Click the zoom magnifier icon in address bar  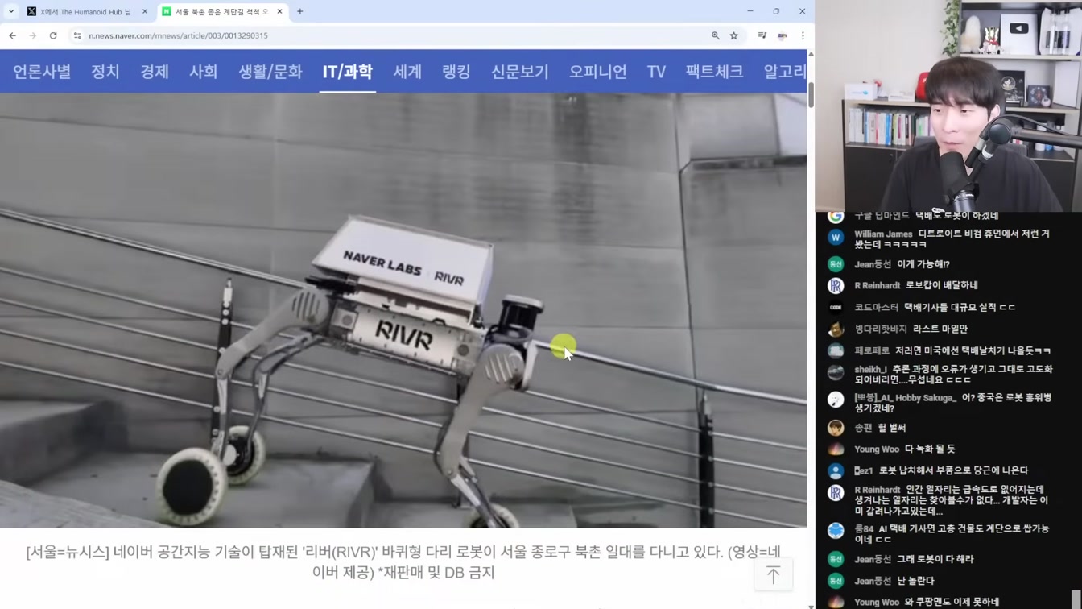click(715, 35)
